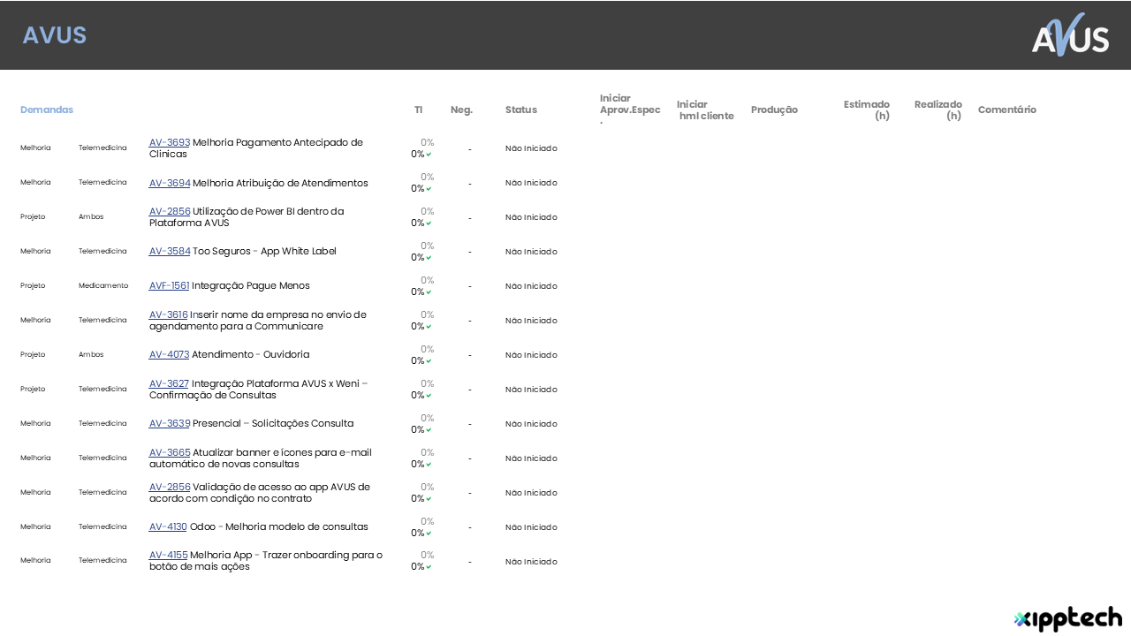The height and width of the screenshot is (636, 1131).
Task: Open the AV-4130 Odoo link
Action: [168, 526]
